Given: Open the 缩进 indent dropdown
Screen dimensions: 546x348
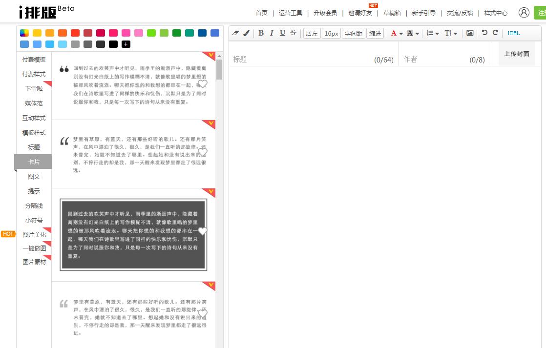Looking at the screenshot, I should (375, 33).
